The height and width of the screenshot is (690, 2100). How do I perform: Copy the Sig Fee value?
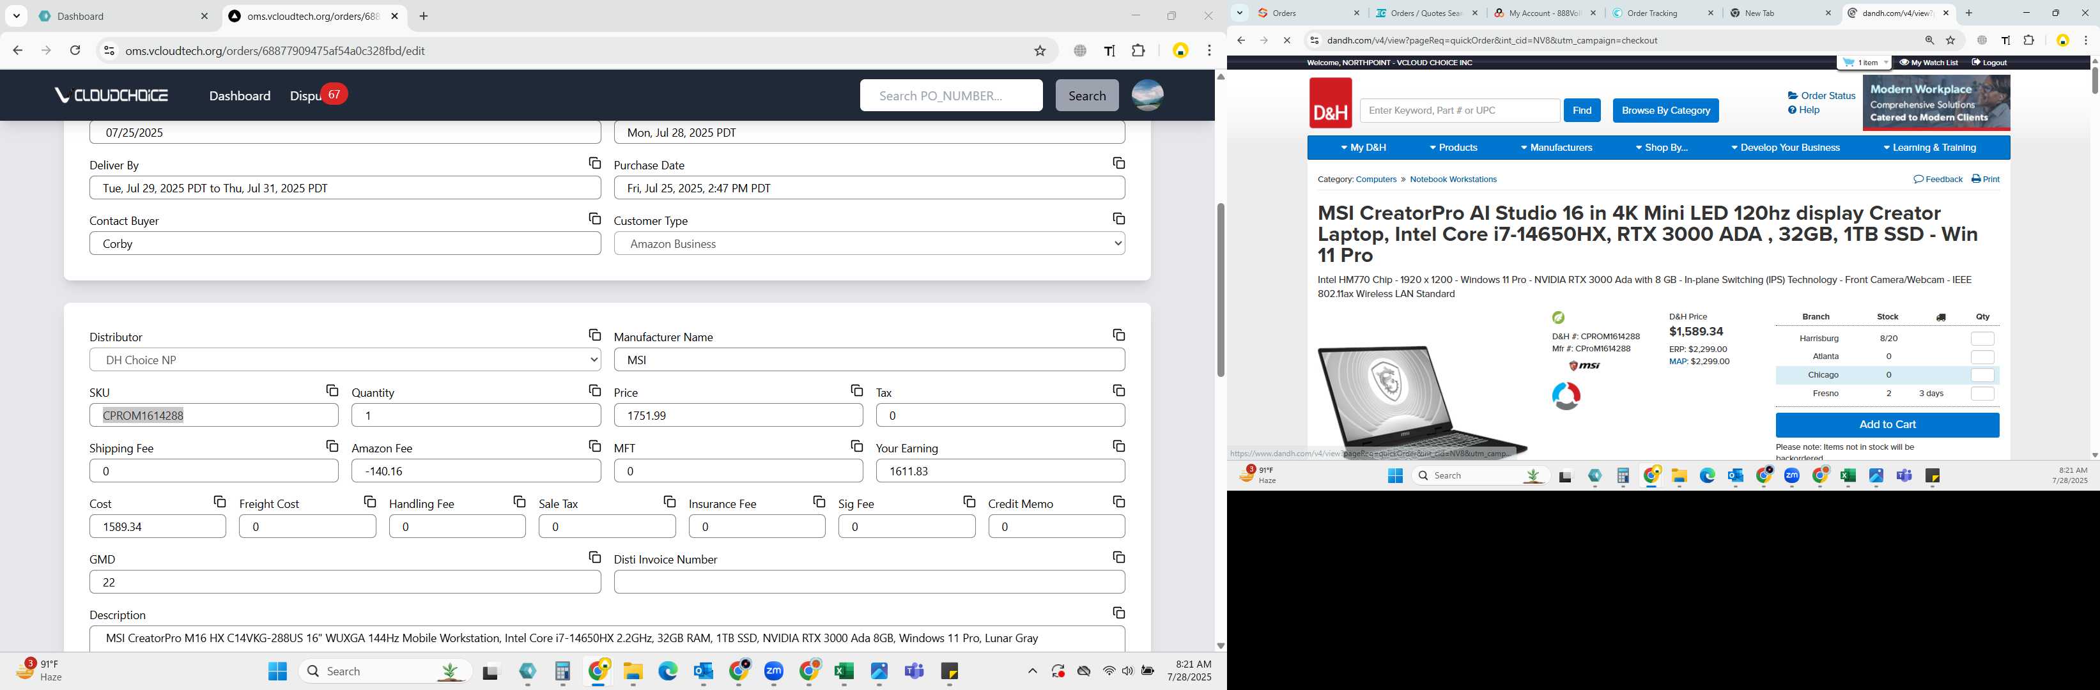[x=968, y=502]
